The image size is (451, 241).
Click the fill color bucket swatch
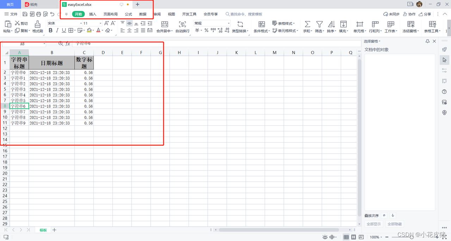pyautogui.click(x=89, y=31)
